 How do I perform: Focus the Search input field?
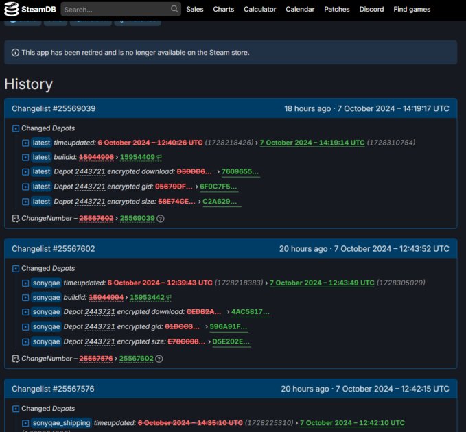(117, 10)
